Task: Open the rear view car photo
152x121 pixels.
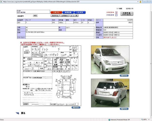Action: tap(110, 93)
